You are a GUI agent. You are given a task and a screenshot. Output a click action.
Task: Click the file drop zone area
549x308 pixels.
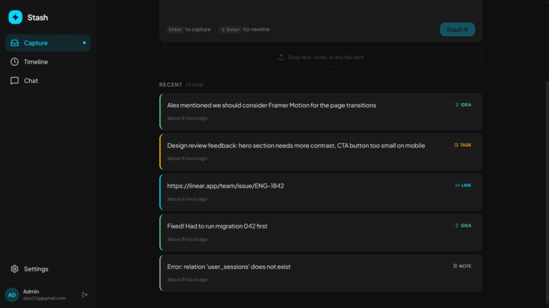pos(321,57)
